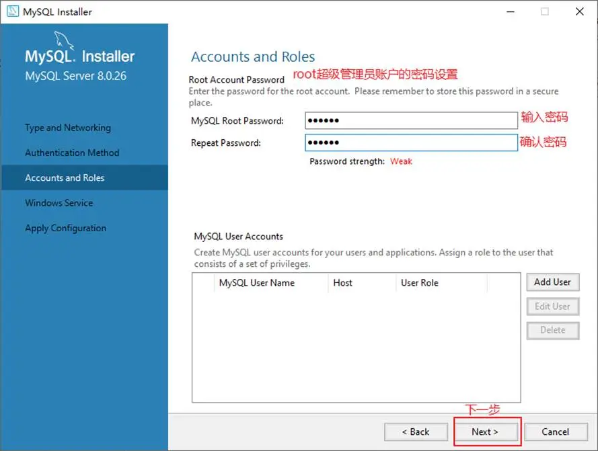Cancel the MySQL installation
The width and height of the screenshot is (598, 451).
pyautogui.click(x=555, y=432)
